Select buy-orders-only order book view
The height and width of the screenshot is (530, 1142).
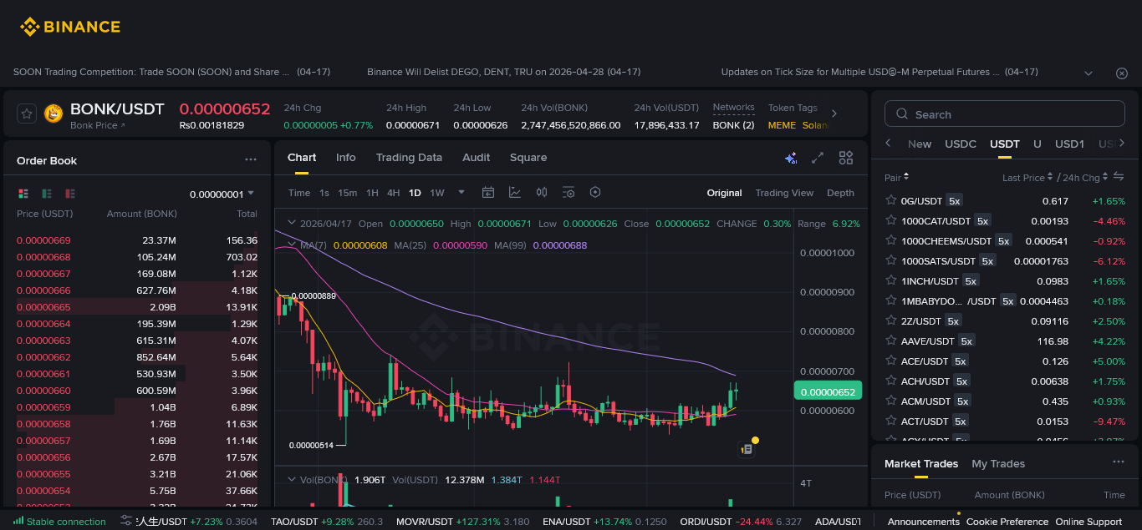(47, 194)
